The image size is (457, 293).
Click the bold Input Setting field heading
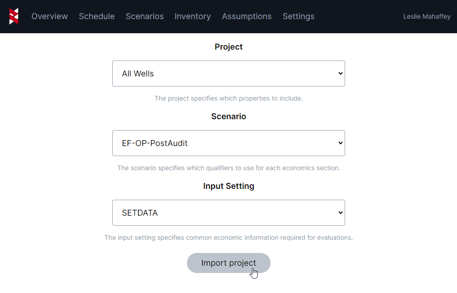point(229,186)
